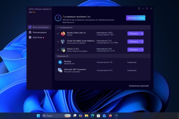Open the Рекомендации section
This screenshot has width=179, height=119.
coord(39,32)
